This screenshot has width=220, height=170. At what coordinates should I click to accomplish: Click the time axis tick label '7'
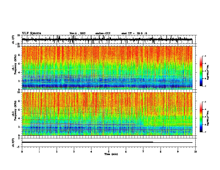pos(143,152)
